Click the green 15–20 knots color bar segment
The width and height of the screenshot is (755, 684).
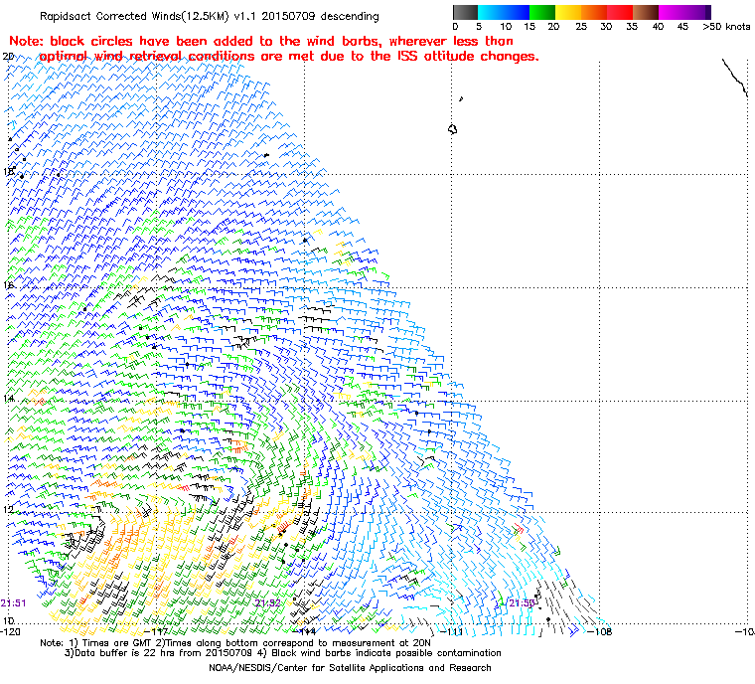point(542,12)
